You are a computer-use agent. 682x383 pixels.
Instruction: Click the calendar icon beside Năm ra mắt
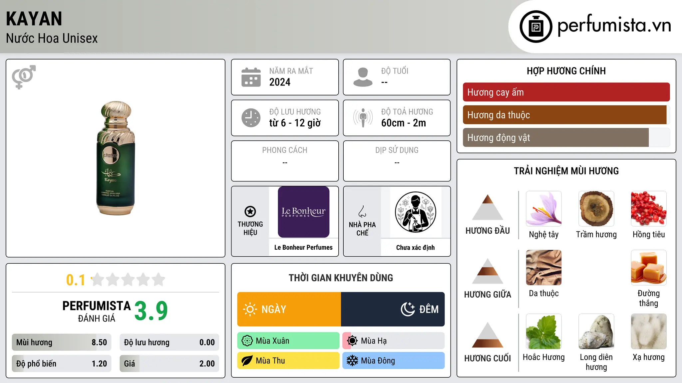[x=251, y=77]
